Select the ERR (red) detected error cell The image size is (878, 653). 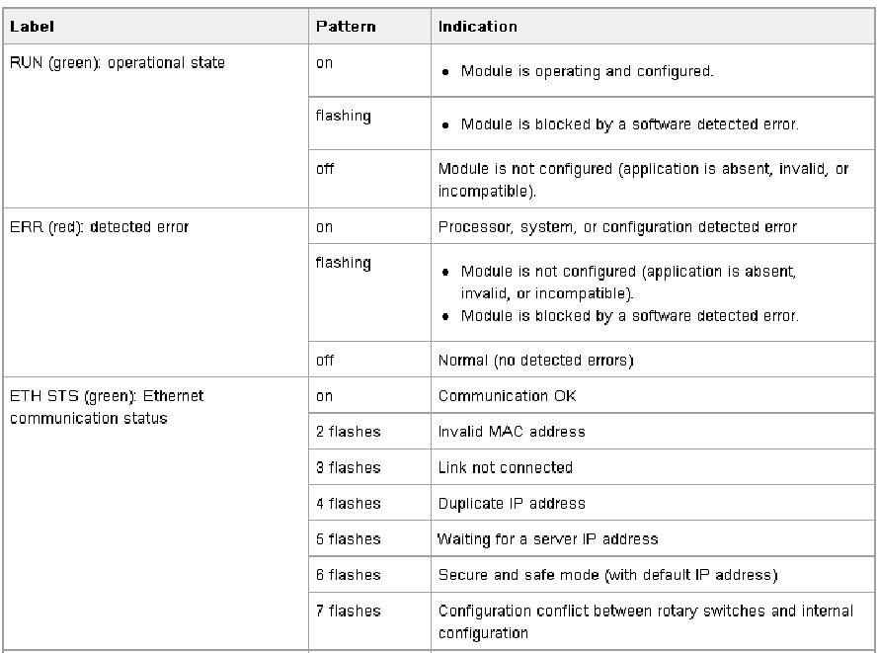click(x=156, y=292)
